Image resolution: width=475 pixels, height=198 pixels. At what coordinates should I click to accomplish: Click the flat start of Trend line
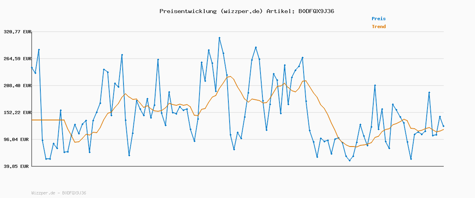tap(47, 120)
